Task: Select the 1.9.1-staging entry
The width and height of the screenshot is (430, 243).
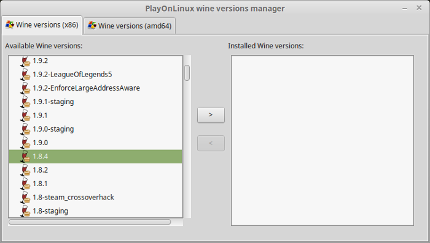Action: [x=53, y=102]
